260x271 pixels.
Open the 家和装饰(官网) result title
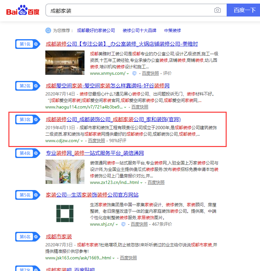(x=113, y=119)
